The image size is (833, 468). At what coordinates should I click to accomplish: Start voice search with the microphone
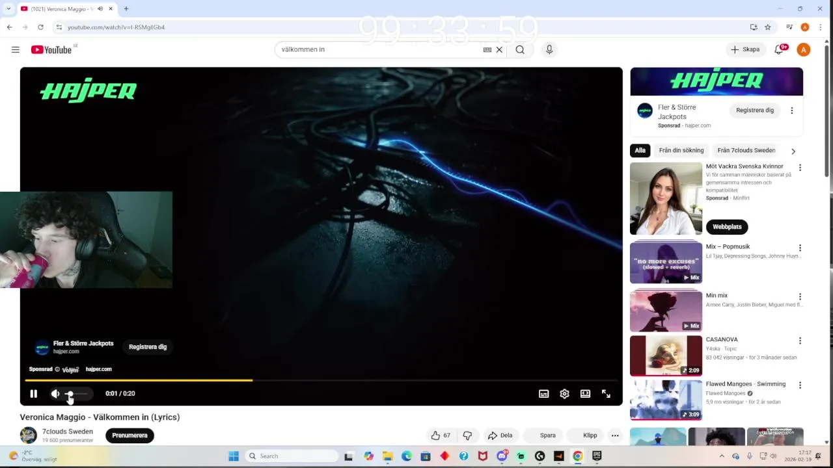click(x=549, y=49)
